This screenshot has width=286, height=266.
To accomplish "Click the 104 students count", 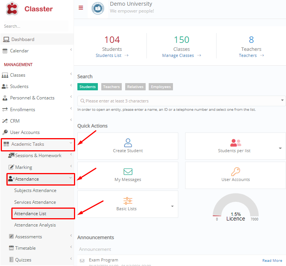I will (x=112, y=40).
